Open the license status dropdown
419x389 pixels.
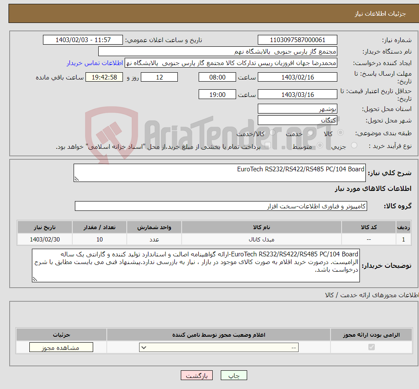point(219,347)
